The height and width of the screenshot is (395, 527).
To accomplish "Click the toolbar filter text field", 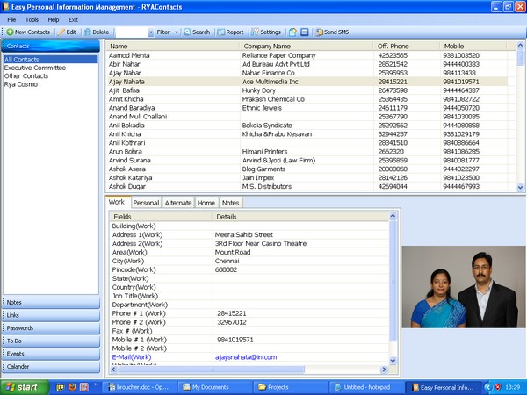I will [132, 32].
